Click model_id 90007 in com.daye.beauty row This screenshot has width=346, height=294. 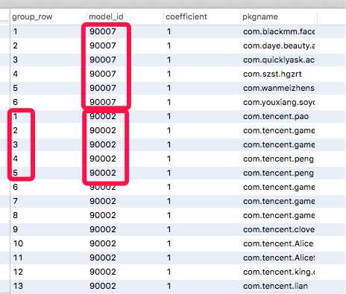[103, 45]
